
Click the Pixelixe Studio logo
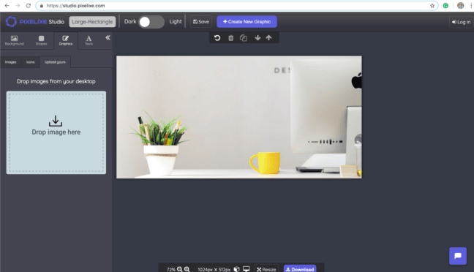pos(35,22)
